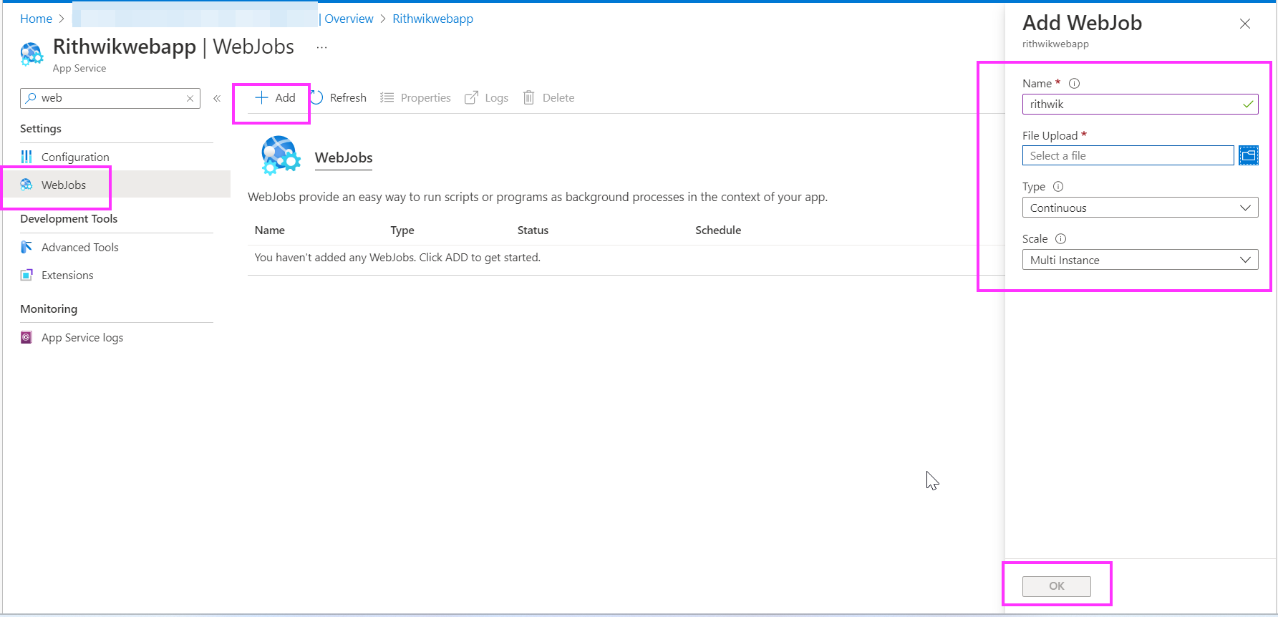The width and height of the screenshot is (1278, 617).
Task: Click the Name column header
Action: click(270, 230)
